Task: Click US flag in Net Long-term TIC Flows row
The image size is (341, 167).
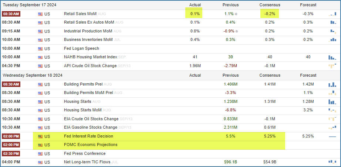Action: [40, 163]
